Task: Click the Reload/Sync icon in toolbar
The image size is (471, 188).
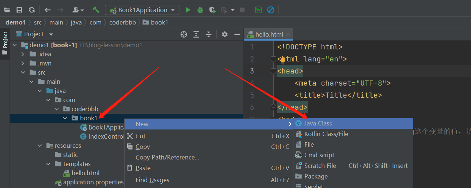Action: tap(32, 10)
